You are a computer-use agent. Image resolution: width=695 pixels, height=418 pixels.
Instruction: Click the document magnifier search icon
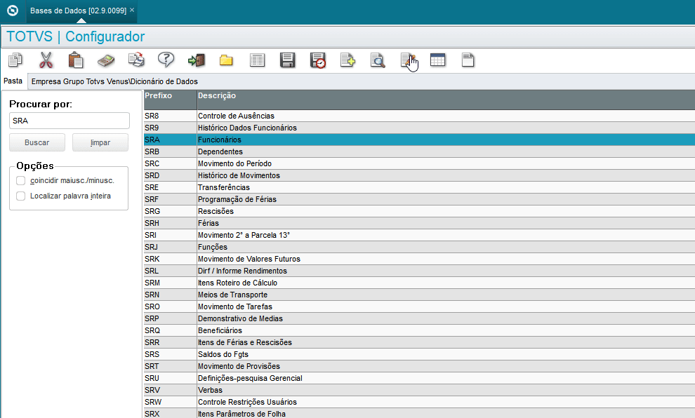[x=378, y=60]
